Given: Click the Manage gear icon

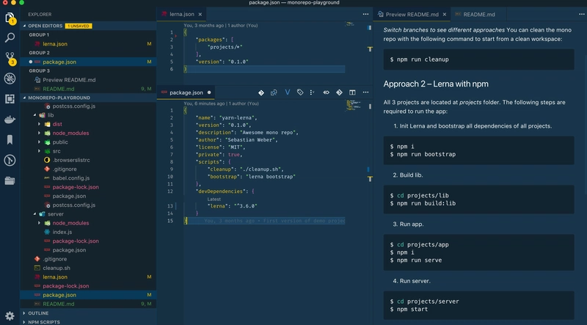Looking at the screenshot, I should (10, 316).
